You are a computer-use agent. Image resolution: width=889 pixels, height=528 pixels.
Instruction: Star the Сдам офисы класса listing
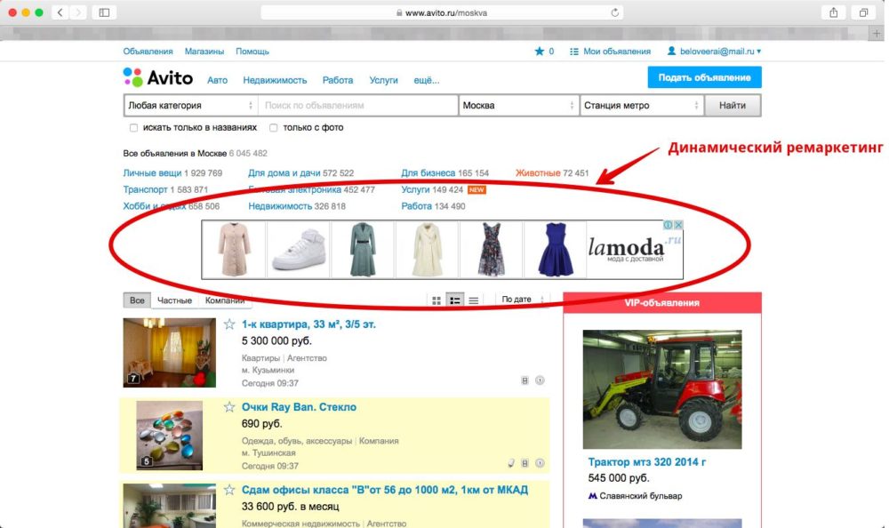click(x=229, y=490)
